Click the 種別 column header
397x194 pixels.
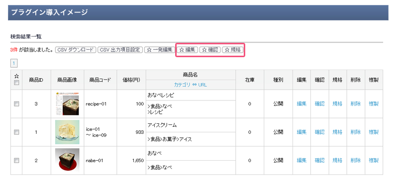click(278, 80)
